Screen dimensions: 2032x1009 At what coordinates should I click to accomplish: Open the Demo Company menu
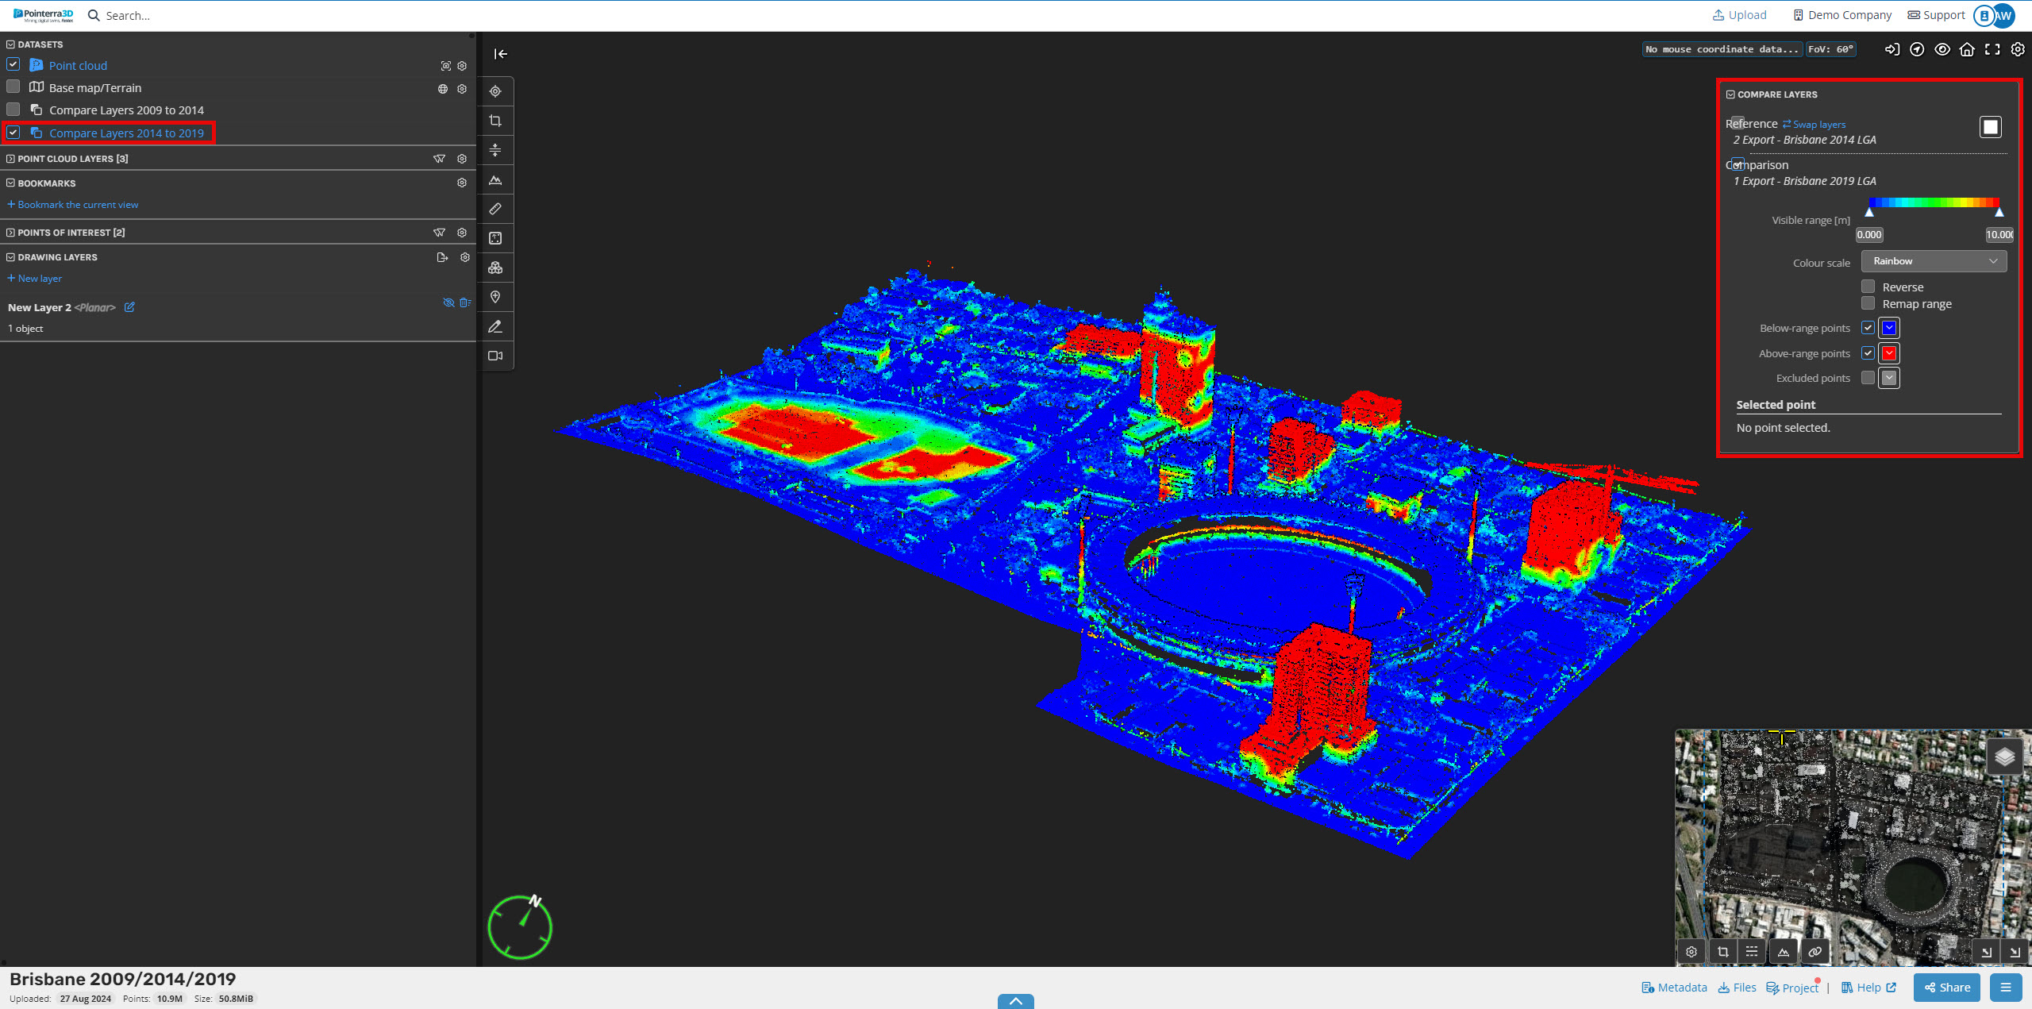[x=1841, y=14]
